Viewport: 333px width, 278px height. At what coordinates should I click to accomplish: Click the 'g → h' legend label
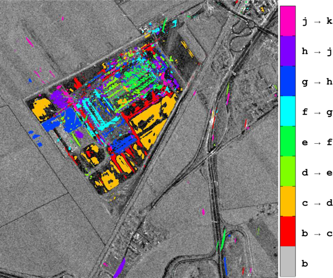[317, 82]
